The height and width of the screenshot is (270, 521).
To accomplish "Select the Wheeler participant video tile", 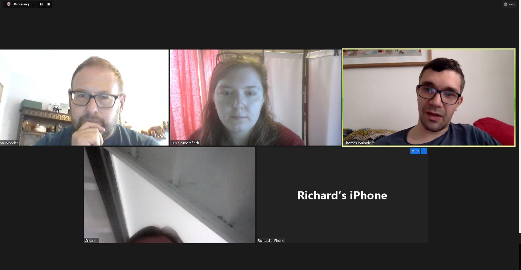I will point(84,97).
